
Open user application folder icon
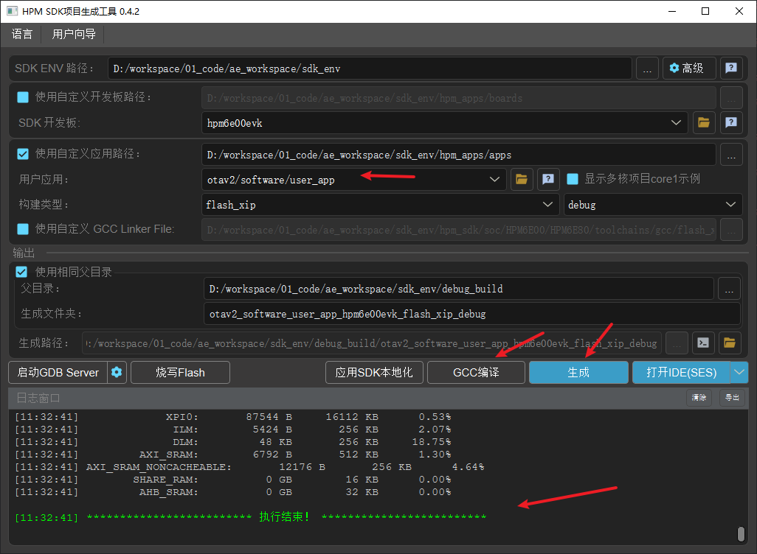[x=522, y=179]
